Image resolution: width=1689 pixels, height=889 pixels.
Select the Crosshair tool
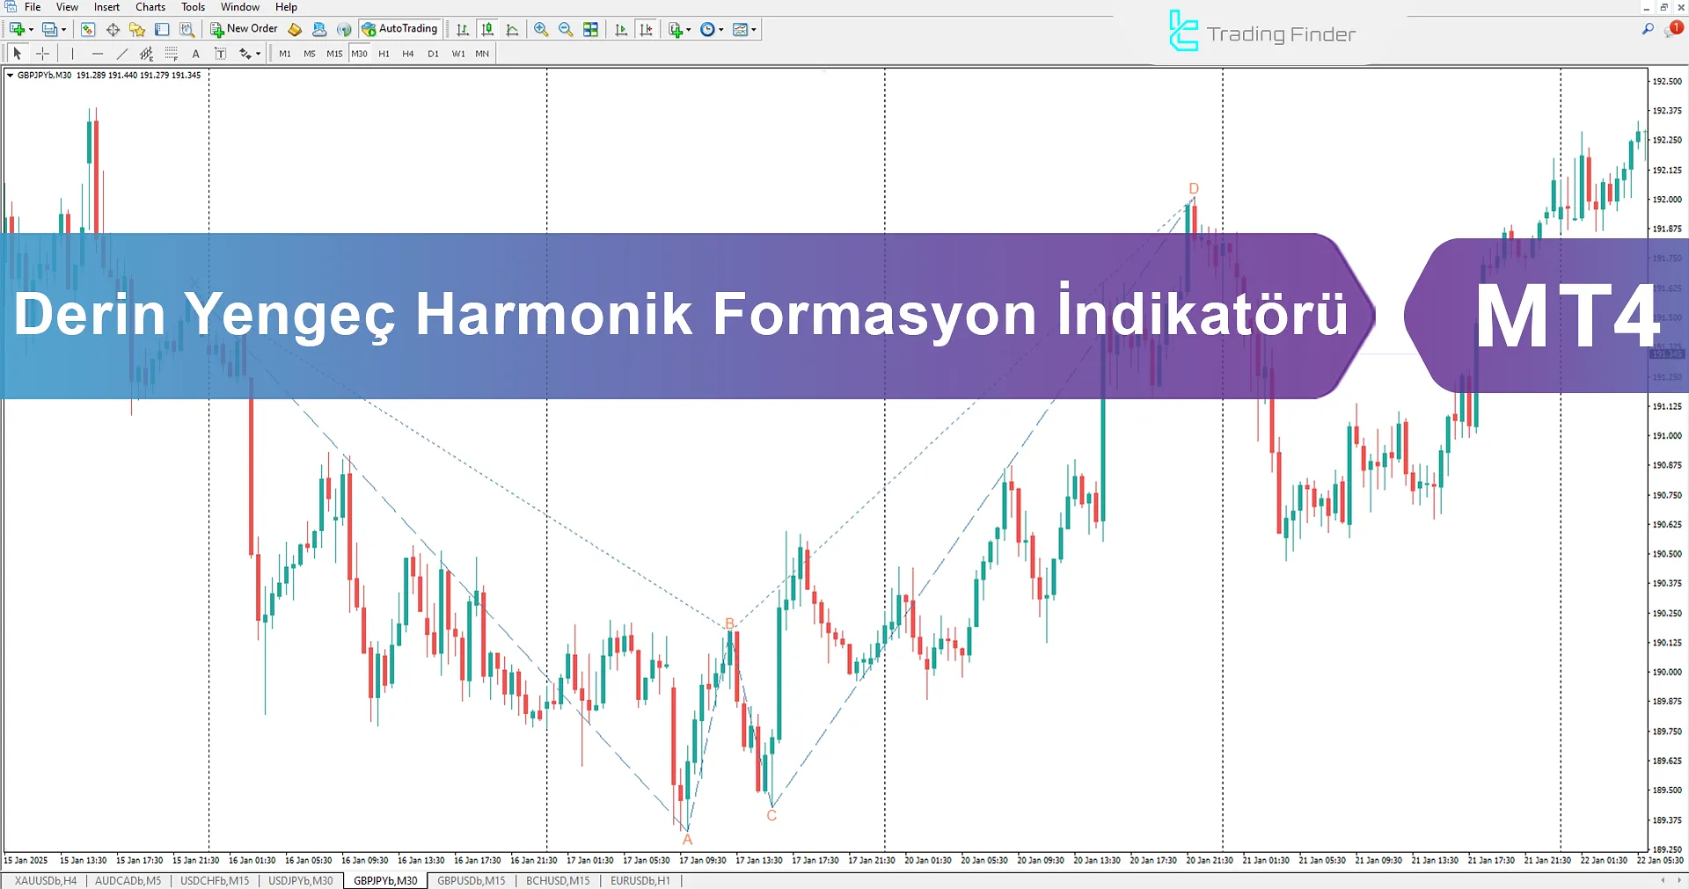click(42, 54)
